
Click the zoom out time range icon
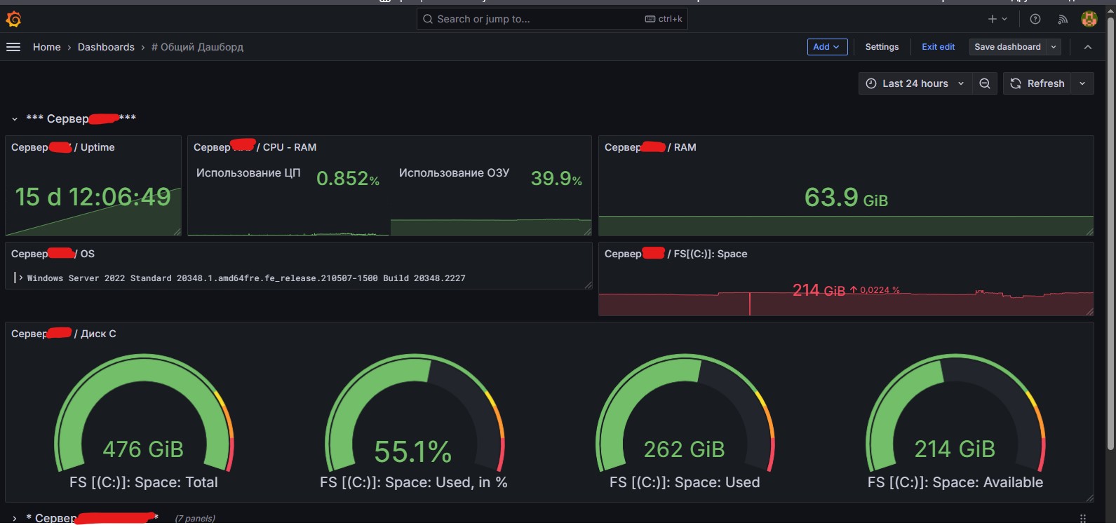(985, 83)
